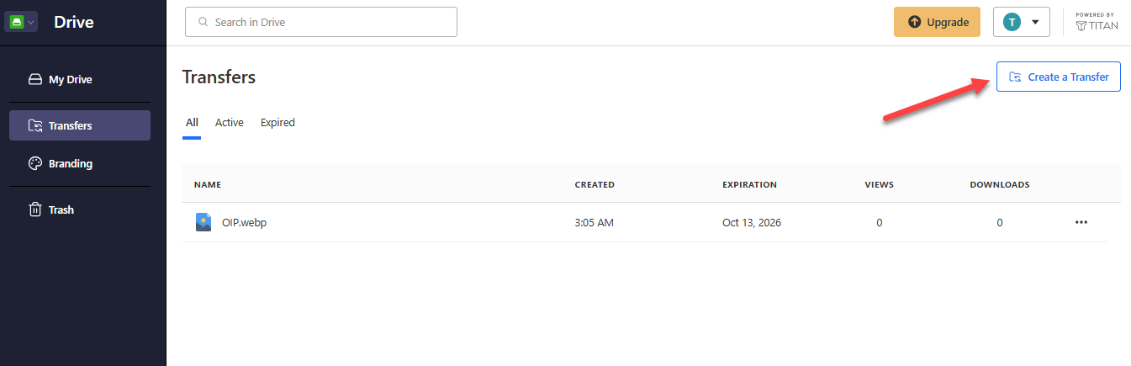Click the Transfers folder icon in sidebar
Viewport: 1131px width, 366px height.
(x=35, y=125)
